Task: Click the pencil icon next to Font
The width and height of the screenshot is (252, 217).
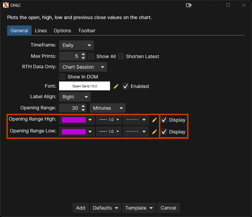Action: pyautogui.click(x=116, y=86)
